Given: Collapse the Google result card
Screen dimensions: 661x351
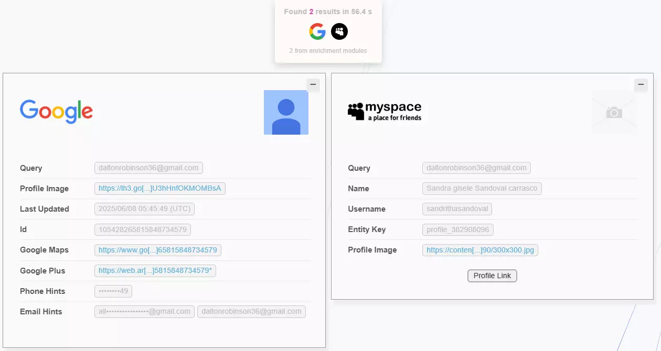Looking at the screenshot, I should (x=313, y=84).
